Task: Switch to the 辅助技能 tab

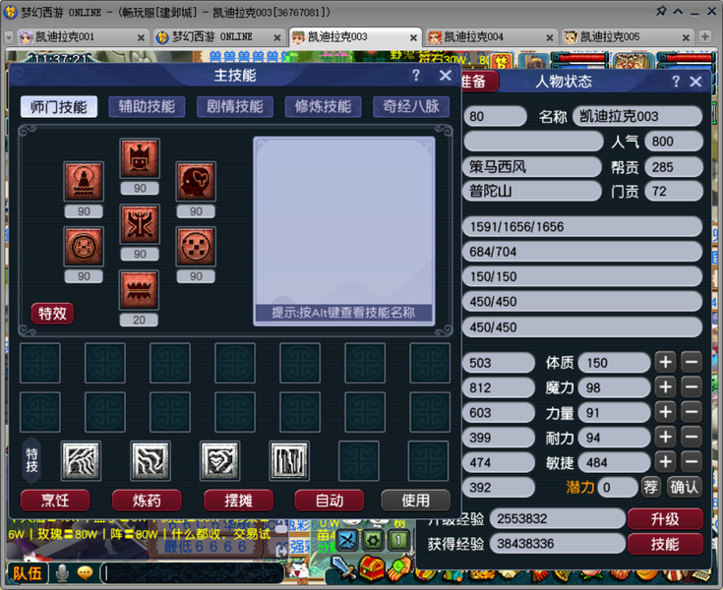Action: click(x=147, y=107)
